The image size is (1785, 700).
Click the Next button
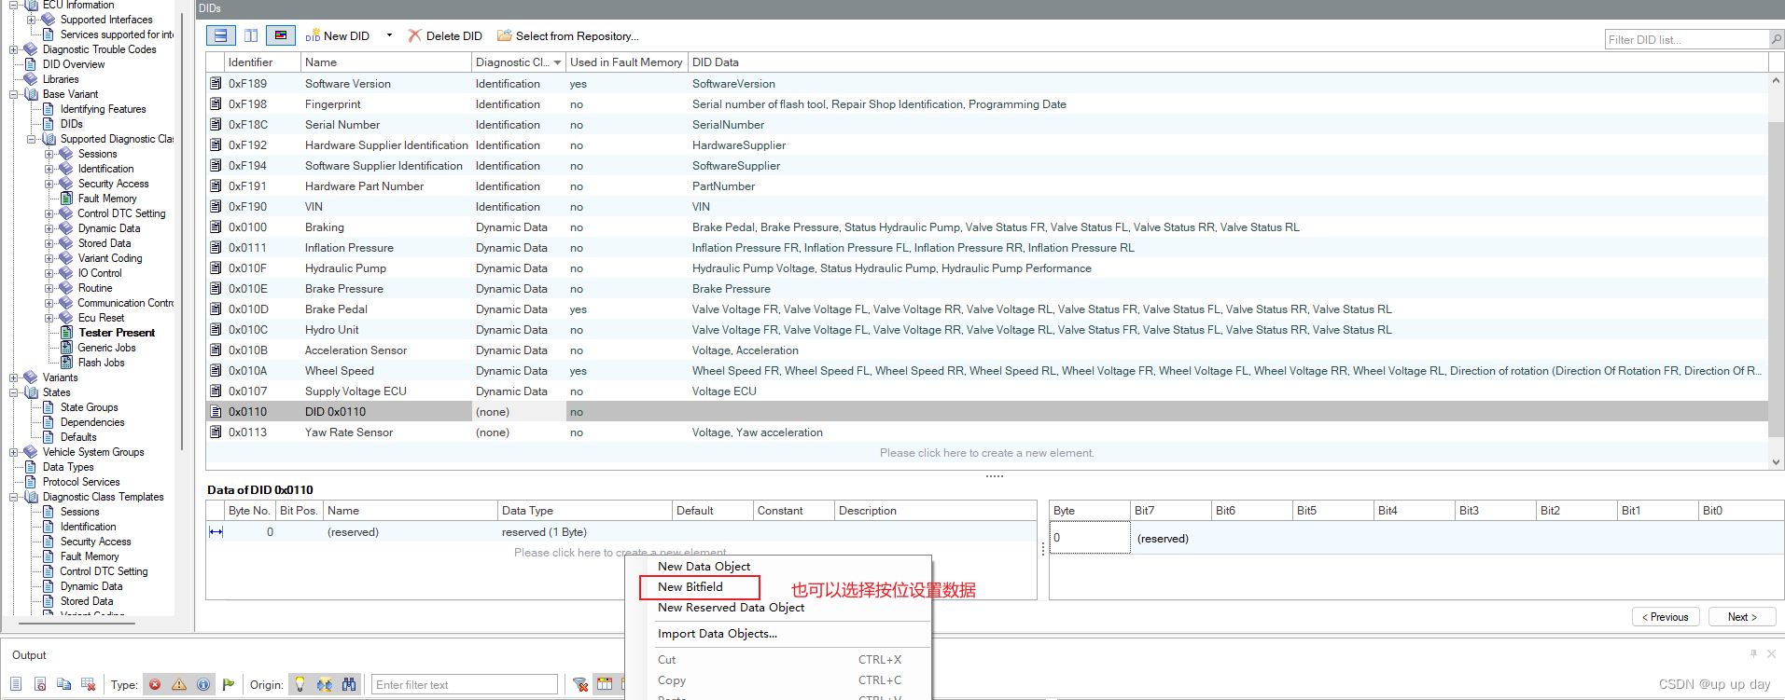[x=1742, y=617]
